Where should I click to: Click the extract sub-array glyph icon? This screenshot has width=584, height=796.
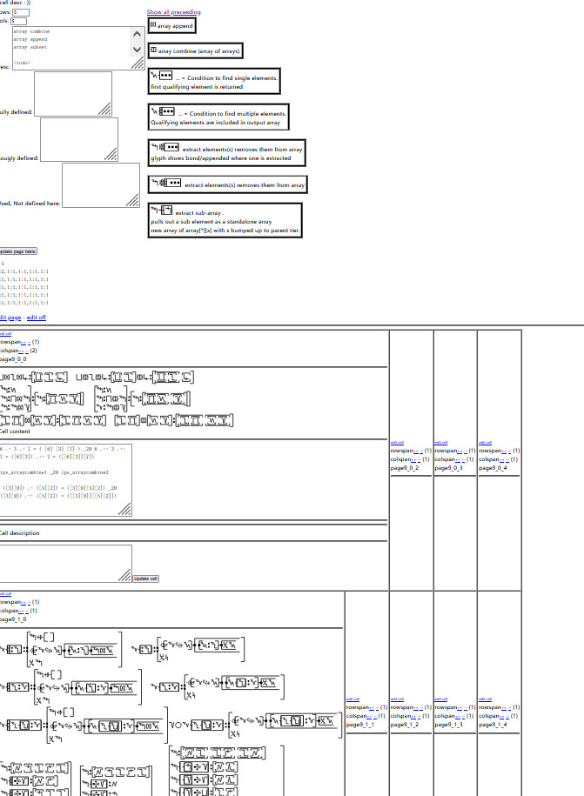[x=162, y=211]
